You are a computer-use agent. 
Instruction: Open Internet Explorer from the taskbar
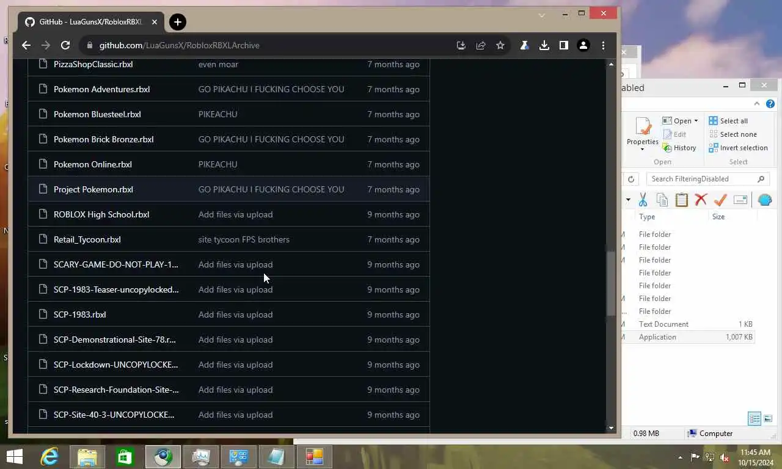tap(49, 457)
